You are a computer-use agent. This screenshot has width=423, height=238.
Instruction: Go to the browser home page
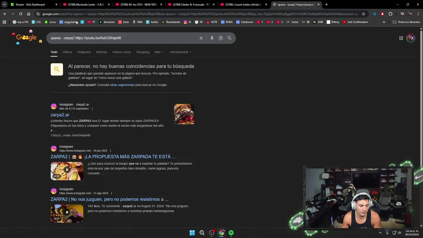pos(28,14)
